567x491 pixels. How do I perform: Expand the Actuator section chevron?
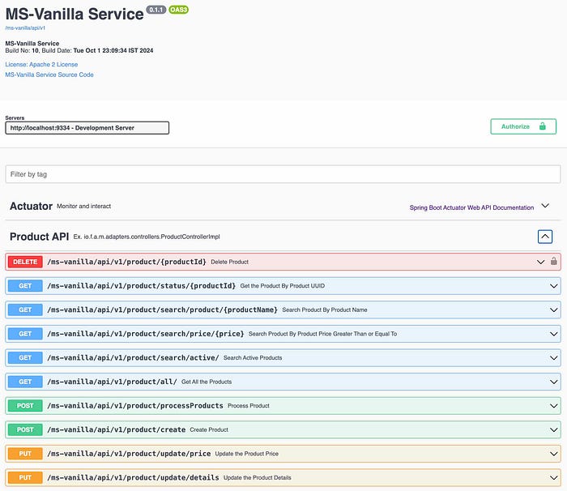[545, 206]
